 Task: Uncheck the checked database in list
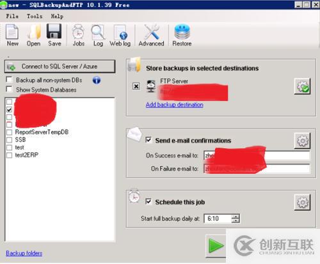coord(9,109)
